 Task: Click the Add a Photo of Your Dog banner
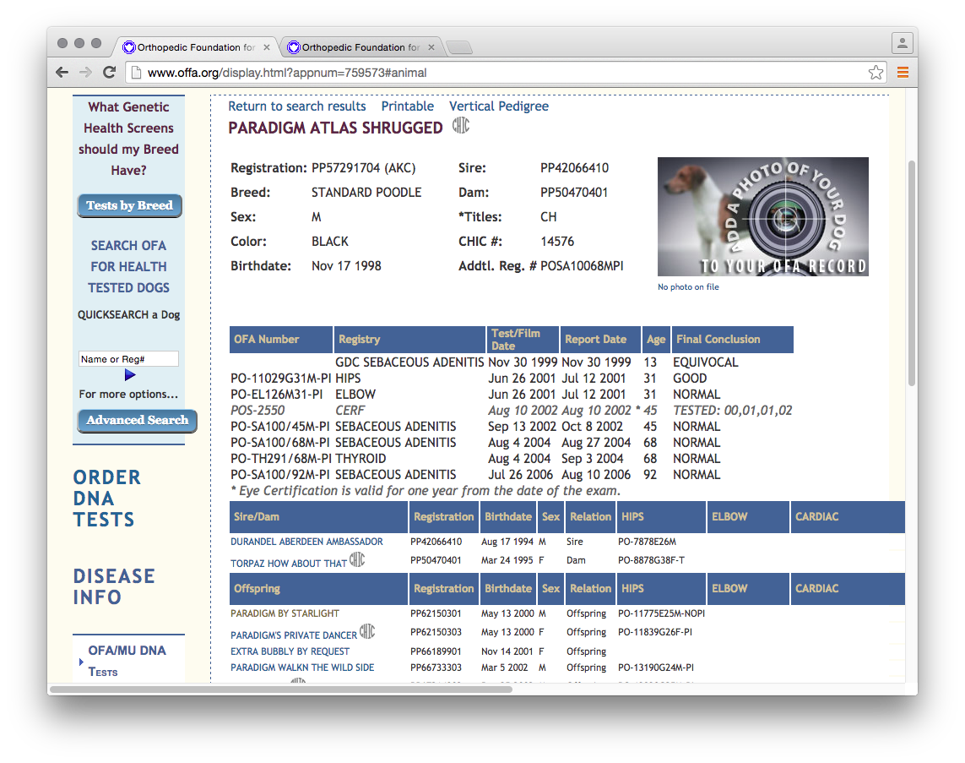[762, 216]
